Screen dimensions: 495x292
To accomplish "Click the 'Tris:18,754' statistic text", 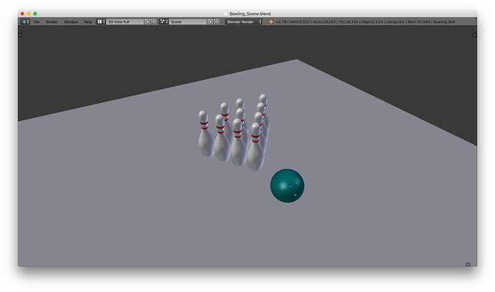I will pyautogui.click(x=349, y=21).
